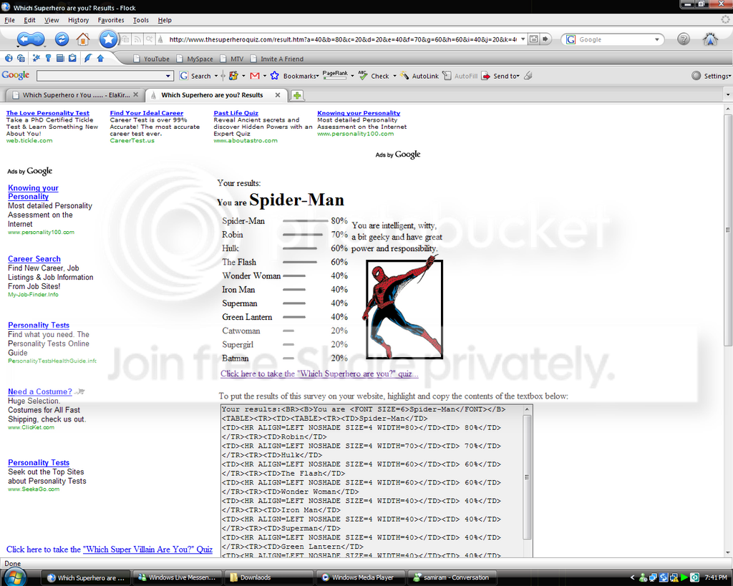Click the 'Past Life Quiz' ad link
This screenshot has height=586, width=733.
(236, 112)
